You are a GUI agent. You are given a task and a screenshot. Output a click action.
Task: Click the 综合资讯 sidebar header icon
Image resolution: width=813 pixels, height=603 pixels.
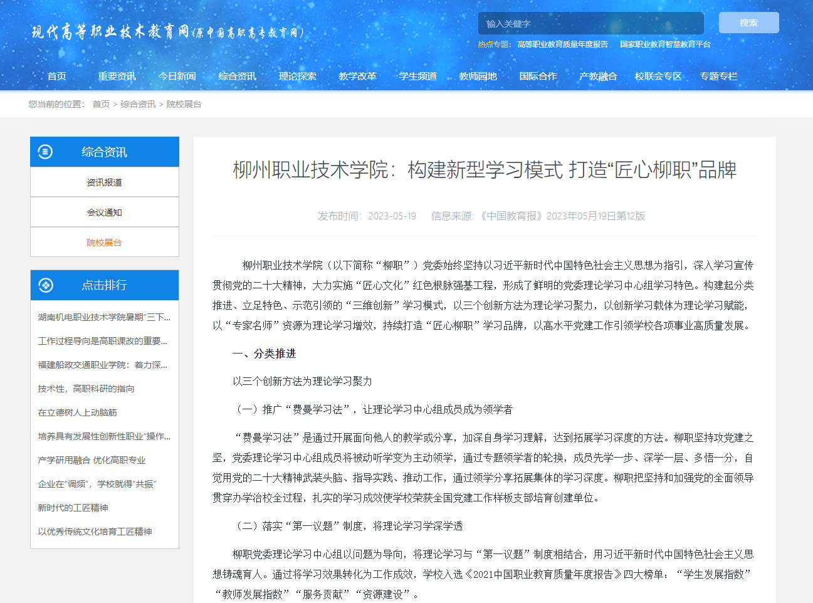45,152
